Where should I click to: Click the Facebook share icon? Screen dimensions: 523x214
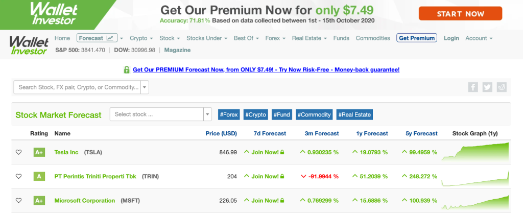[473, 87]
